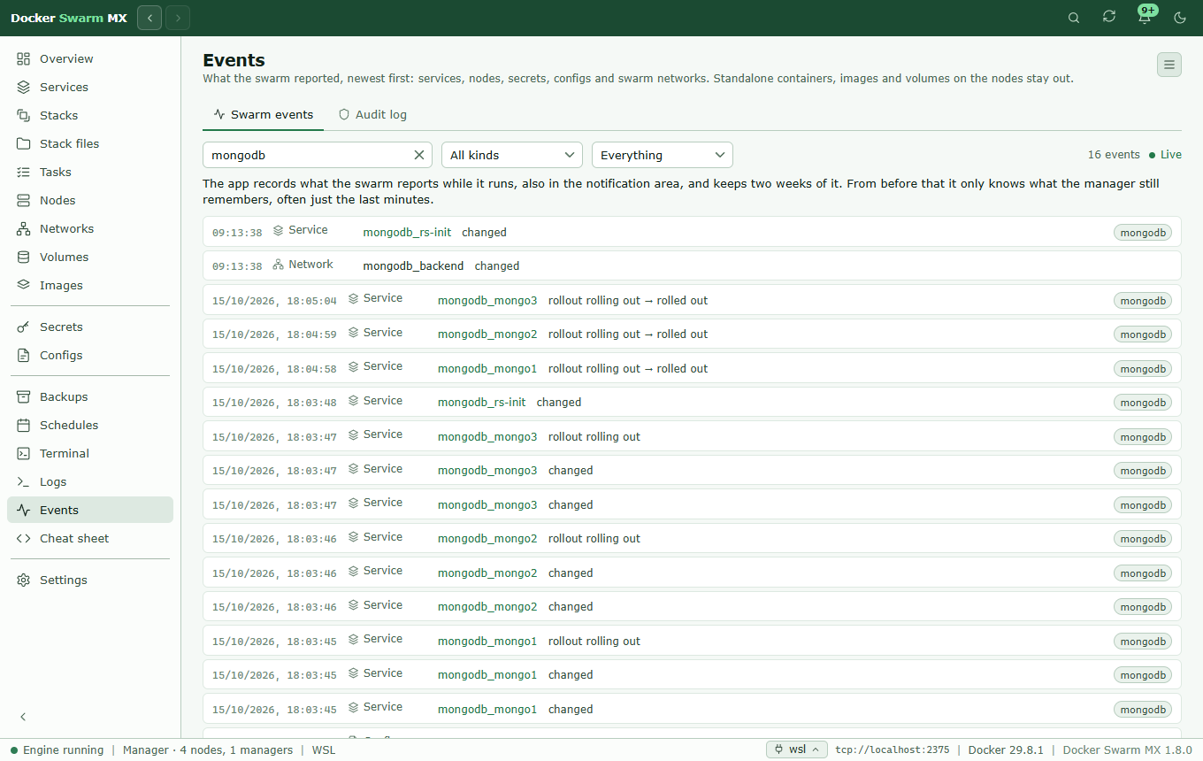Image resolution: width=1203 pixels, height=761 pixels.
Task: Click the Engine running status
Action: coord(57,749)
